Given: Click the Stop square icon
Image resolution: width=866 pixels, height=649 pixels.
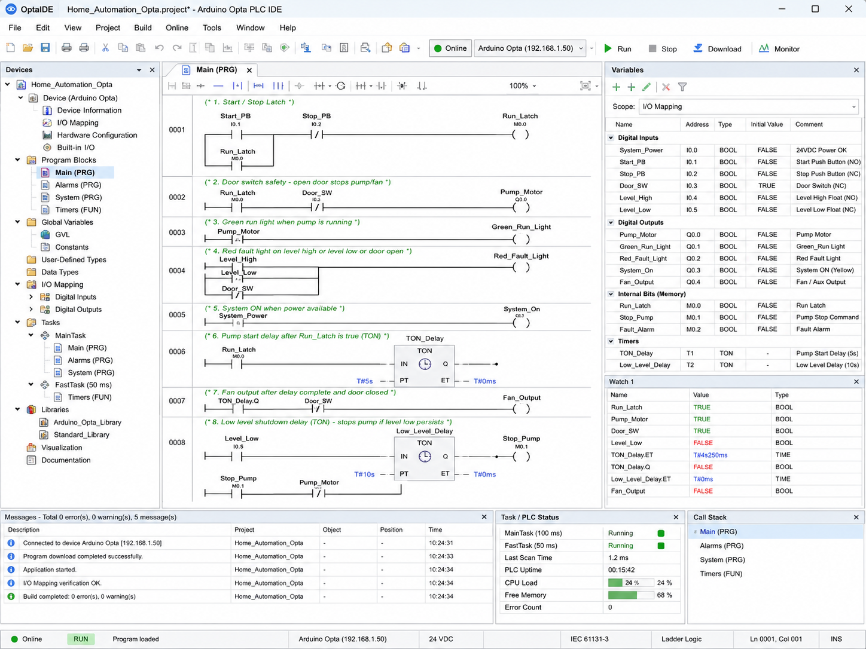Looking at the screenshot, I should click(x=652, y=48).
